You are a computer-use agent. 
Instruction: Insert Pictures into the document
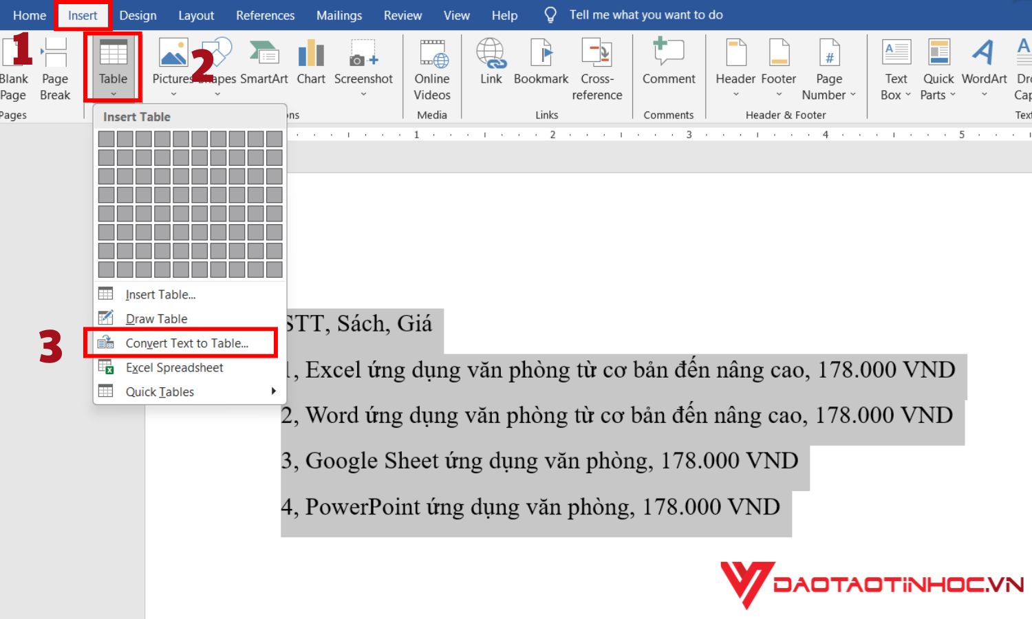(x=172, y=62)
